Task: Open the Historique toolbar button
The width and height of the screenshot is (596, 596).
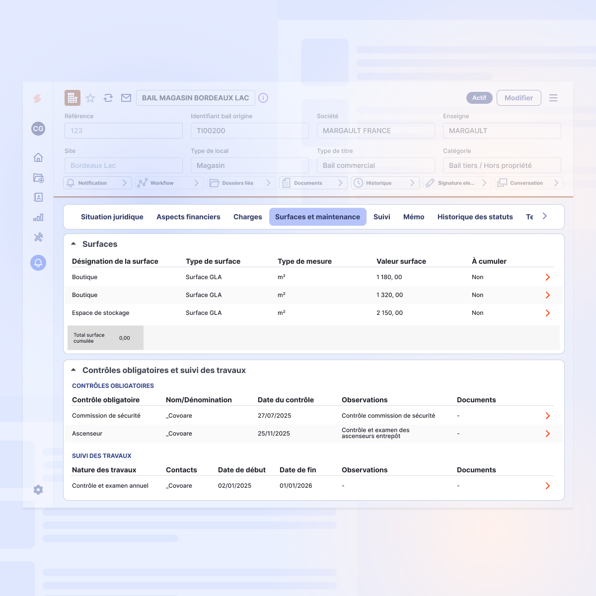Action: click(385, 183)
